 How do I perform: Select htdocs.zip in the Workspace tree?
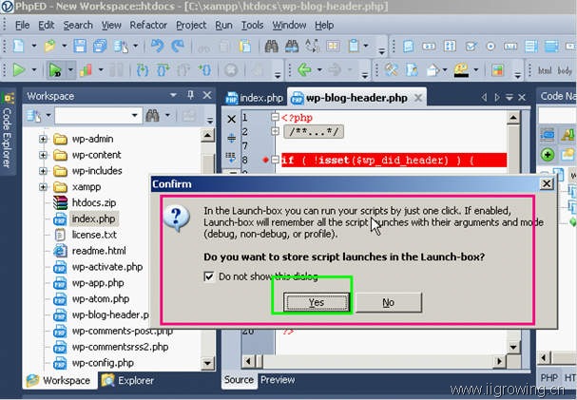coord(94,202)
